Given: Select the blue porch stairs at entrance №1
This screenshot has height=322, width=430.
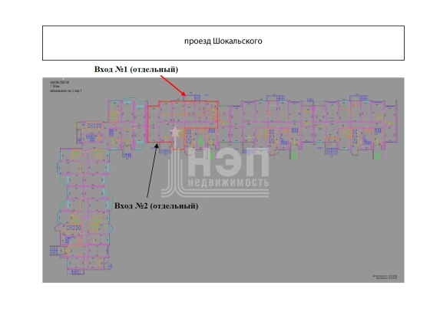Looking at the screenshot, I should 197,97.
